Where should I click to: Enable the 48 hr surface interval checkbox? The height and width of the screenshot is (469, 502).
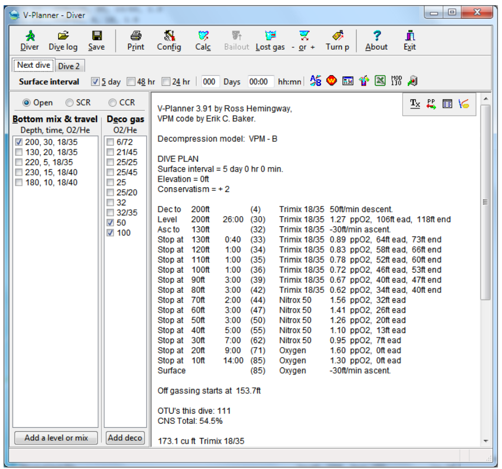pyautogui.click(x=131, y=82)
